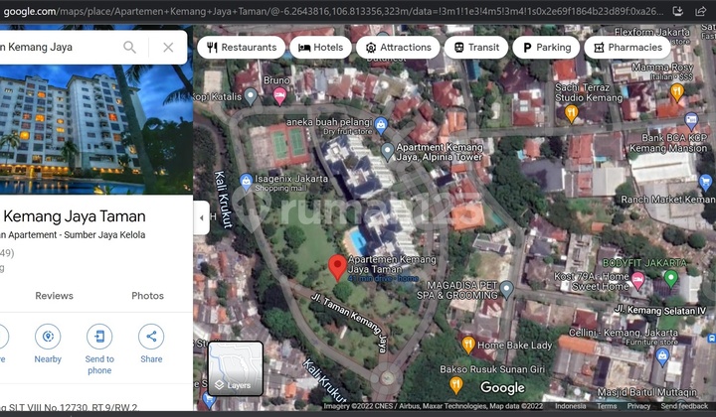
Task: Filter map by Hotels
Action: tap(320, 48)
